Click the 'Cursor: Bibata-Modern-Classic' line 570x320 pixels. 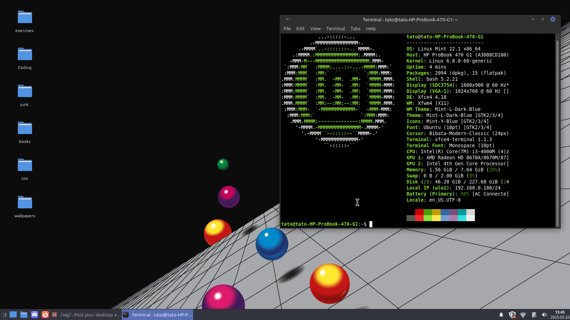coord(458,133)
